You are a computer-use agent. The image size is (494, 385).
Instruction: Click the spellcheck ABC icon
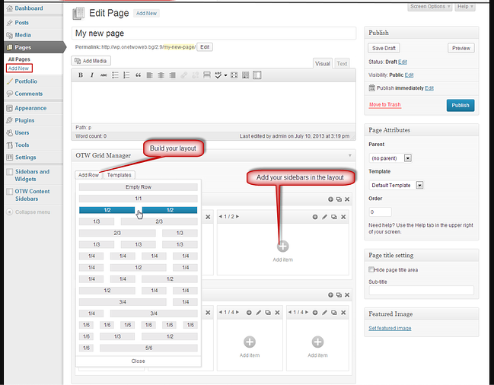pyautogui.click(x=218, y=75)
